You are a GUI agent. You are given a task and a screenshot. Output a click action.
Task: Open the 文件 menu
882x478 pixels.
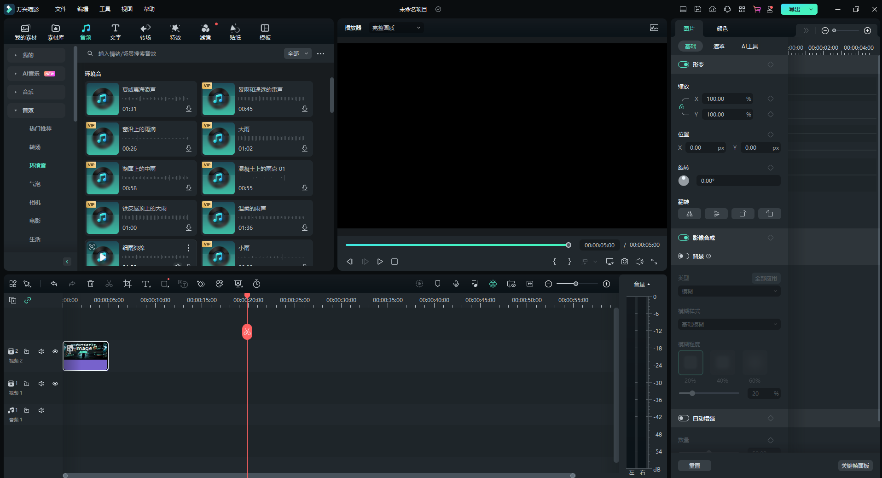[x=61, y=9]
